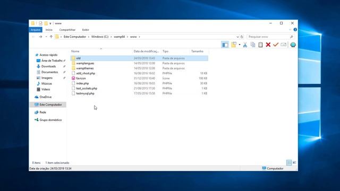Switch to details view icon in status bar

pos(289,162)
